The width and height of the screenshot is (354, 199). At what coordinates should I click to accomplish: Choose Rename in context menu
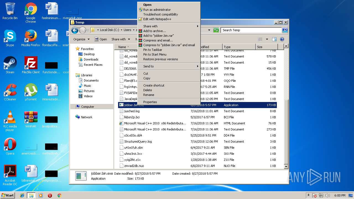coord(169,95)
